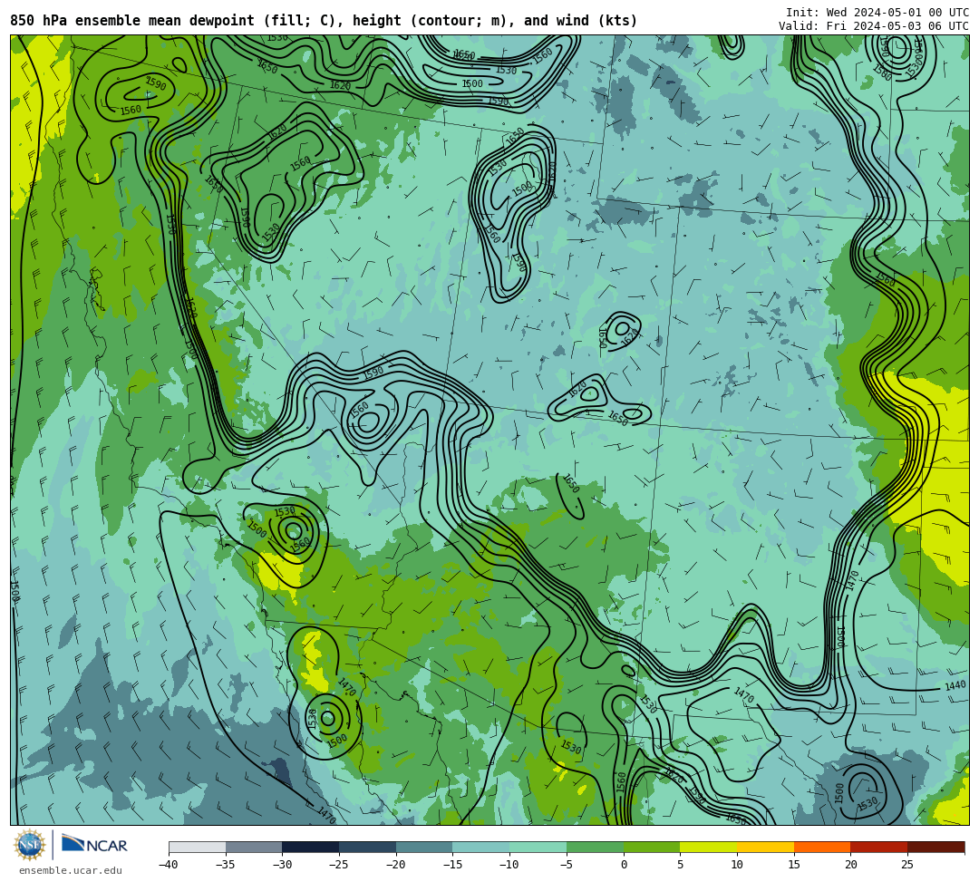The image size is (979, 882).
Task: Pick the yellow-green 5 to 10 colorbar segment
Action: (x=709, y=847)
